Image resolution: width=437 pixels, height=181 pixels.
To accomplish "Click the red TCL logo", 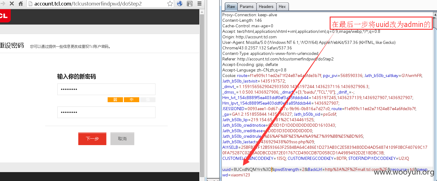I will (5, 16).
